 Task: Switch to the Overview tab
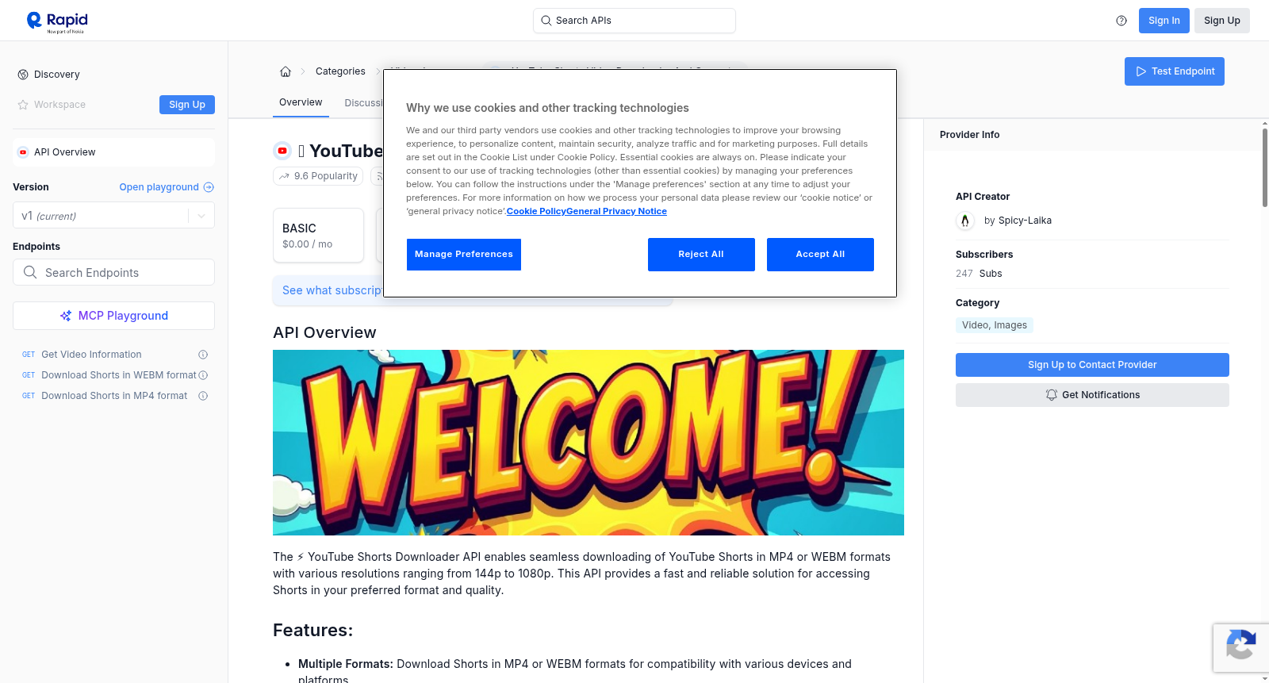click(x=301, y=102)
